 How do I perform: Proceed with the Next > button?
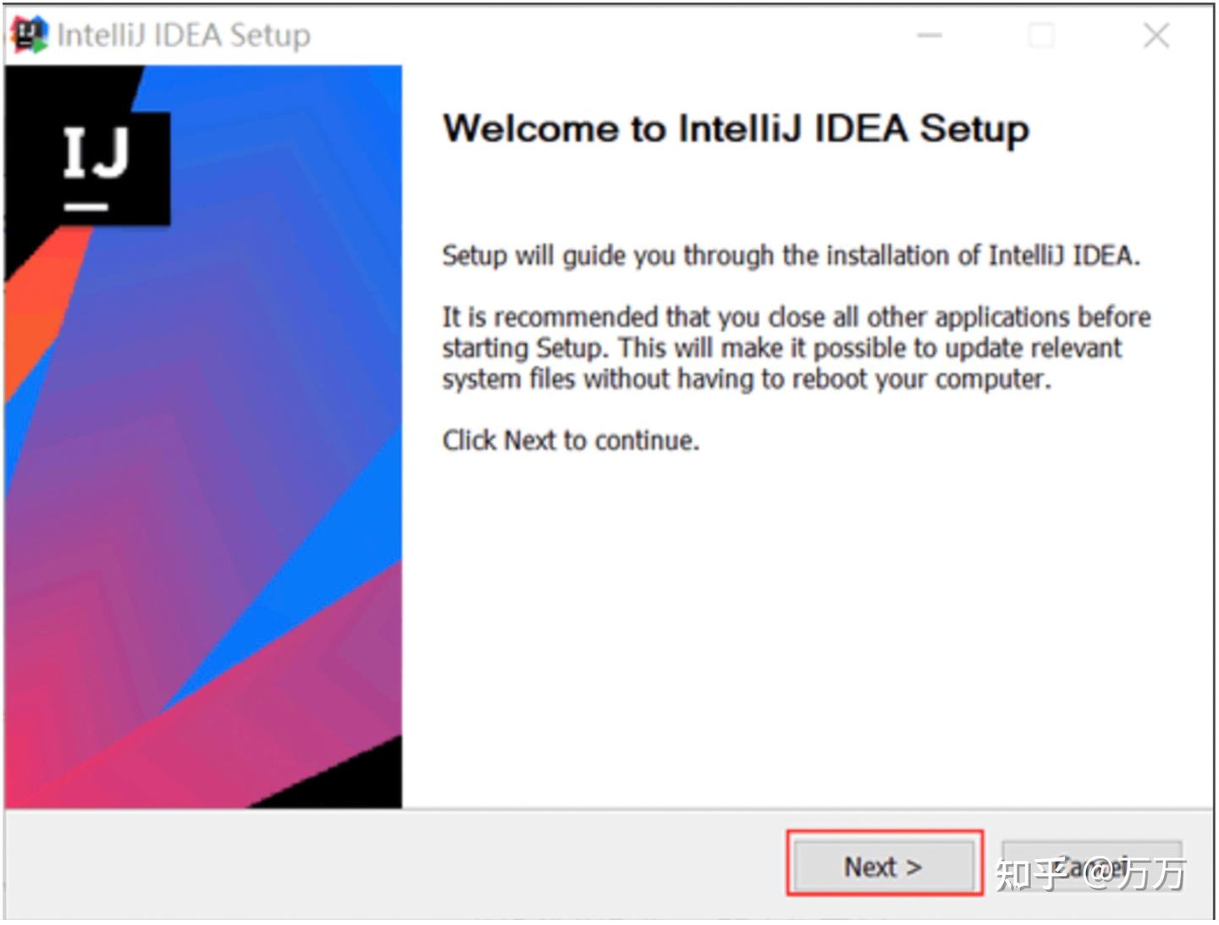point(884,866)
